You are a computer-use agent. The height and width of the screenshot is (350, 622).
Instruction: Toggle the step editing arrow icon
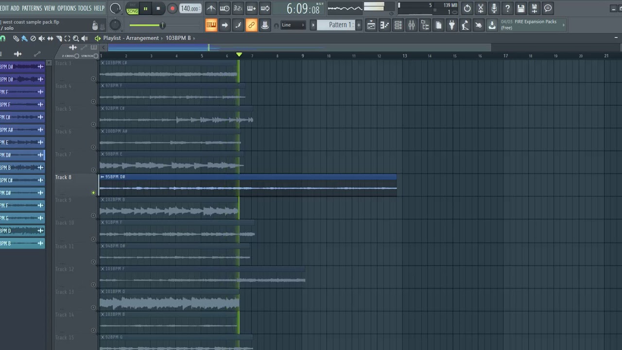pos(225,25)
